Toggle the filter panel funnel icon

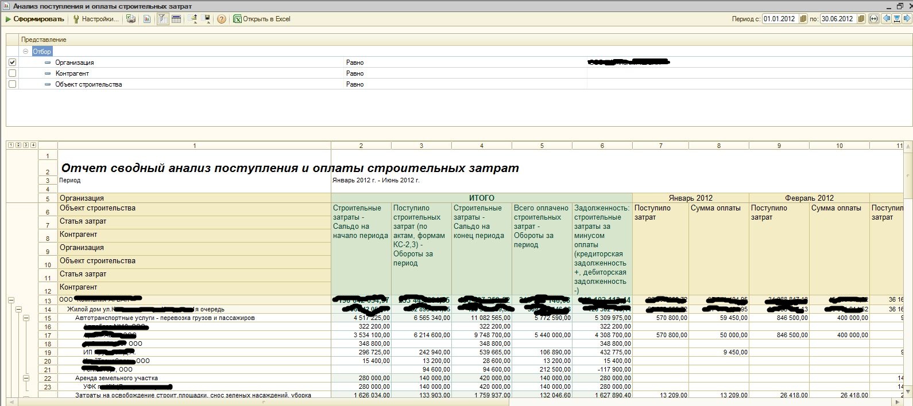pos(163,19)
